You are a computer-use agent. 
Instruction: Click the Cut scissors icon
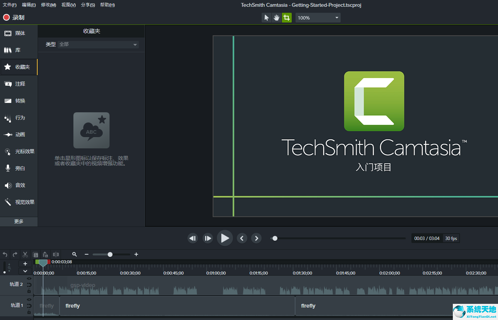(25, 254)
